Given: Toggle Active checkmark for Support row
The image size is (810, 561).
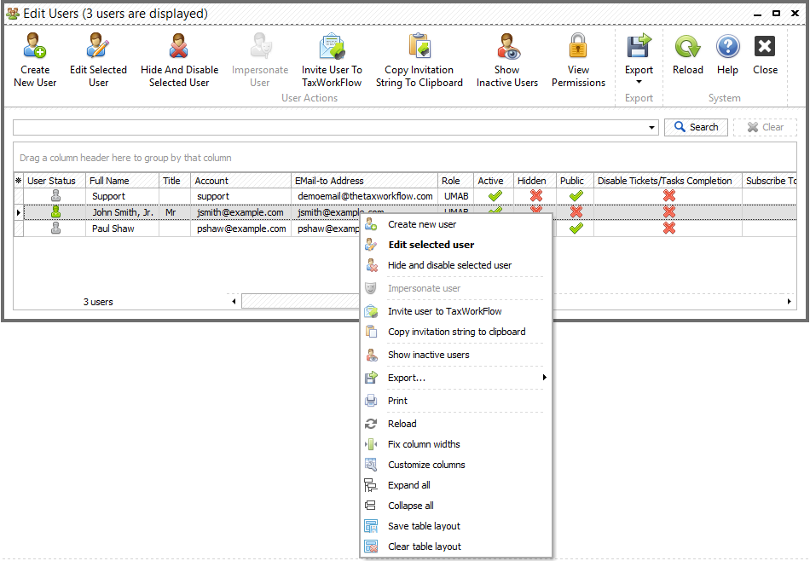Looking at the screenshot, I should tap(495, 196).
